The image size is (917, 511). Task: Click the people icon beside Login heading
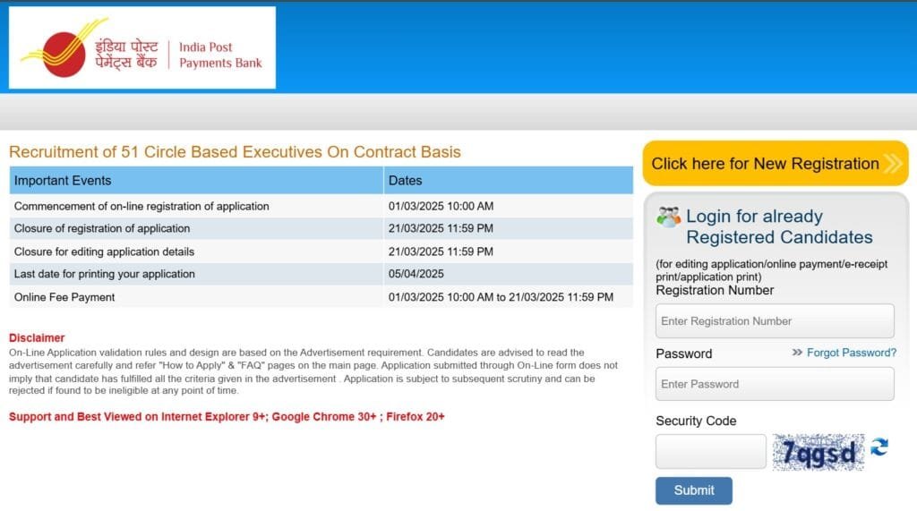[x=668, y=217]
